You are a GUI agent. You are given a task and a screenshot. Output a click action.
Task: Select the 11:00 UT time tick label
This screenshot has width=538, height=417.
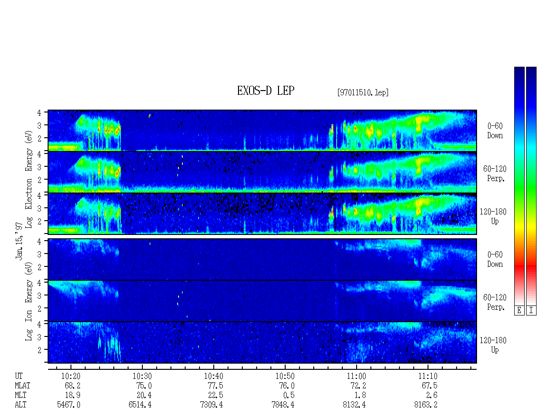[x=357, y=376]
